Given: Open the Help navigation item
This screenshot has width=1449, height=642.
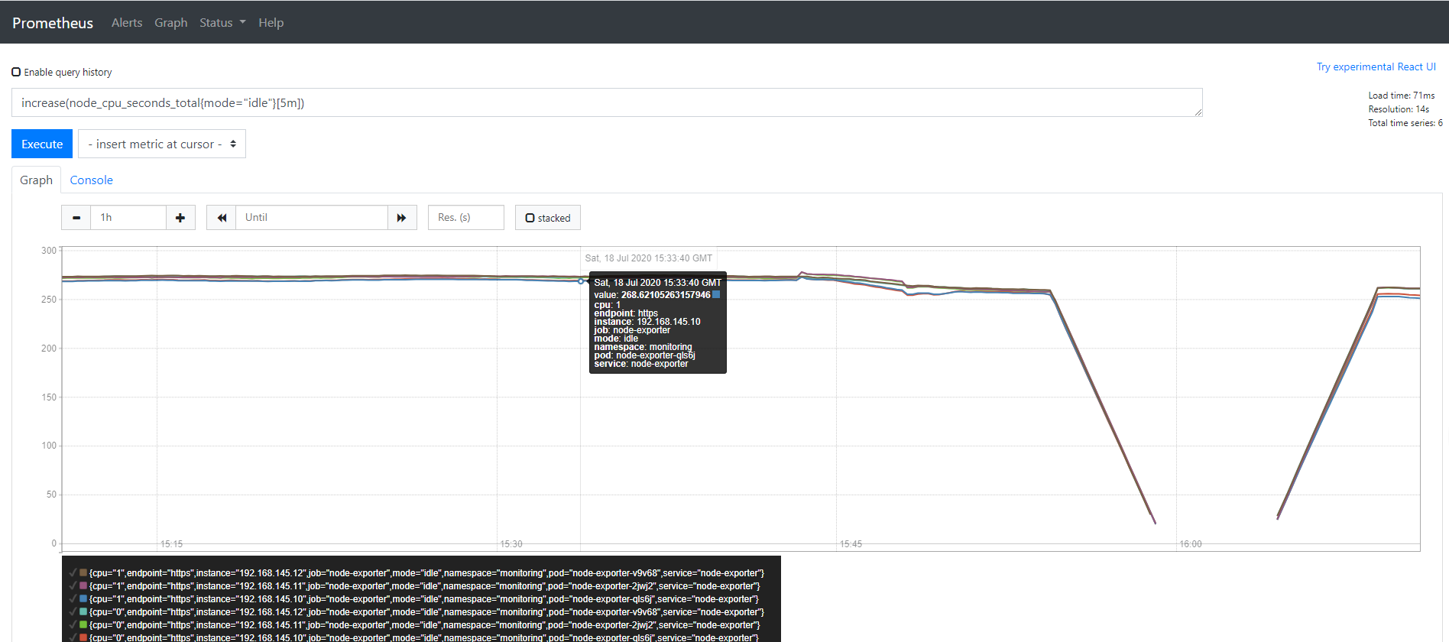Looking at the screenshot, I should (x=271, y=23).
